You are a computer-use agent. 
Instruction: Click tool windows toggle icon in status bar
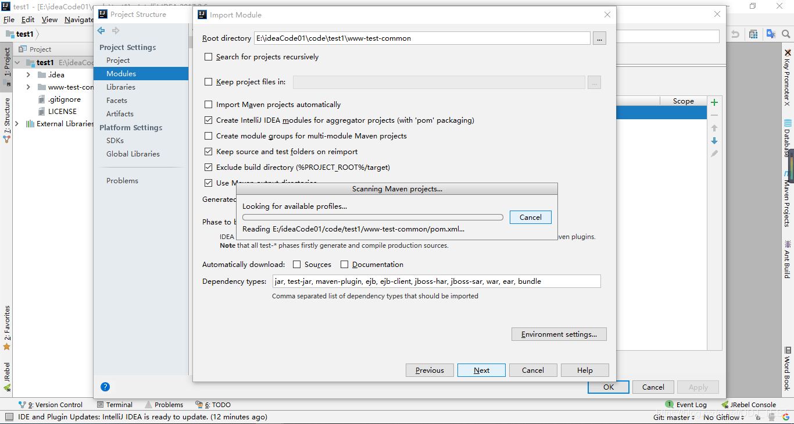(x=9, y=417)
